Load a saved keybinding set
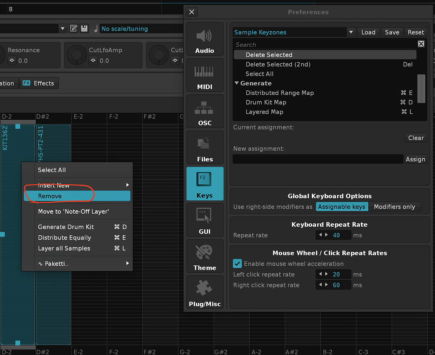This screenshot has width=435, height=355. click(x=368, y=32)
